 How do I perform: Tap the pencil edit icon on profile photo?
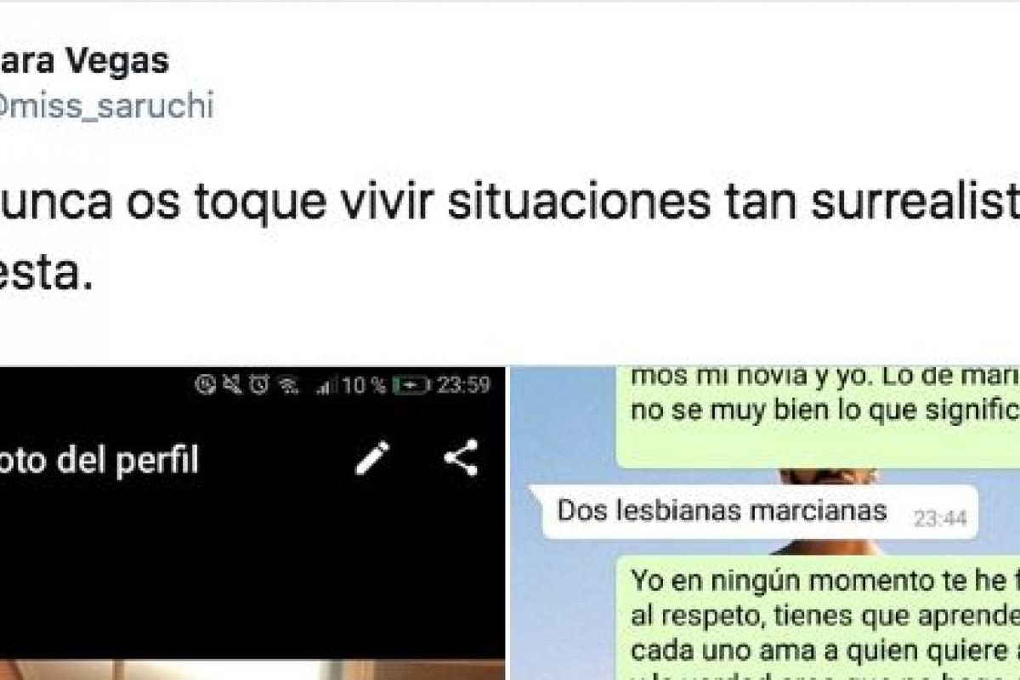pos(372,458)
